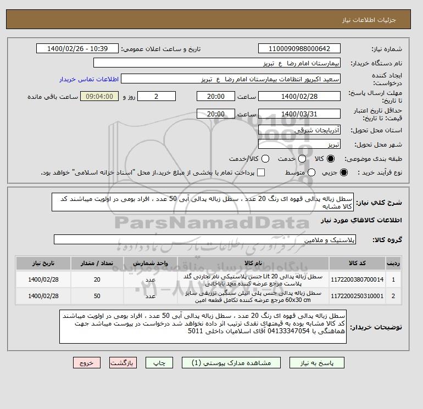Click the واحد شمارش column header
Image resolution: width=423 pixels, height=409 pixels.
click(151, 263)
